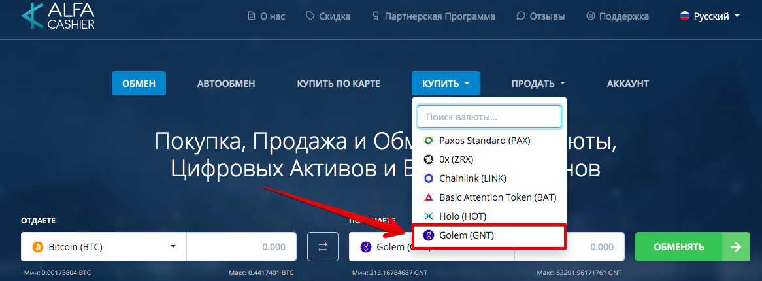The width and height of the screenshot is (762, 281).
Task: Open the Партнерская Программа link
Action: (x=433, y=16)
